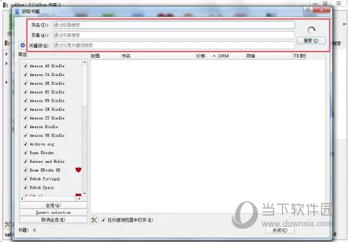Click the 封面 cover column header
Viewport: 348px width, 242px height.
click(x=106, y=56)
